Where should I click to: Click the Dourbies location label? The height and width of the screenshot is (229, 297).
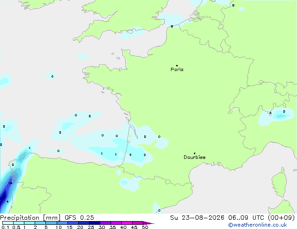pos(194,157)
